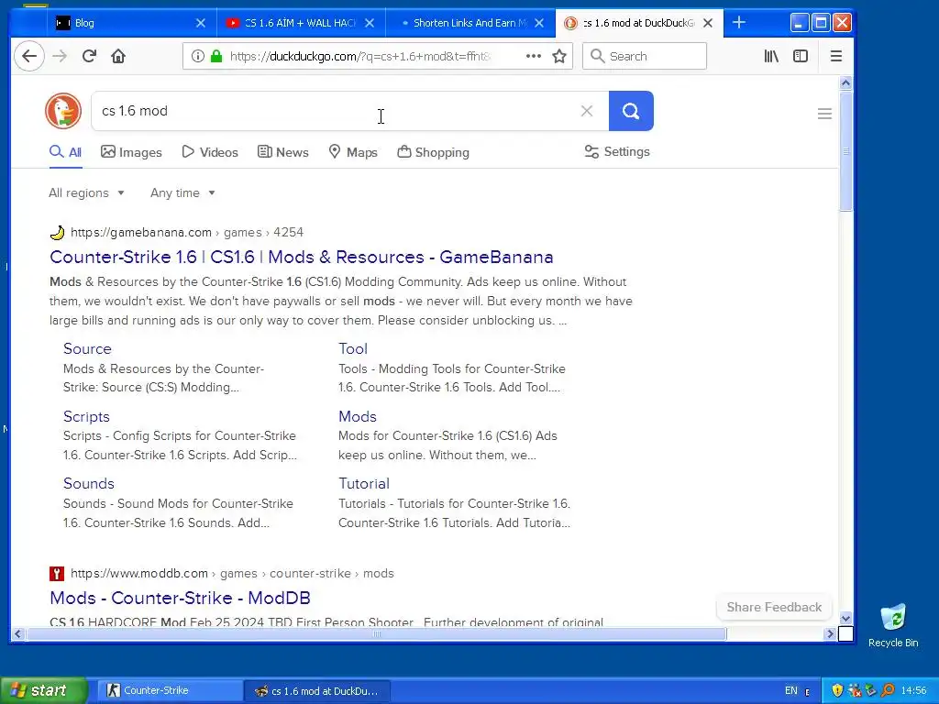Click the Share Feedback button

(774, 607)
